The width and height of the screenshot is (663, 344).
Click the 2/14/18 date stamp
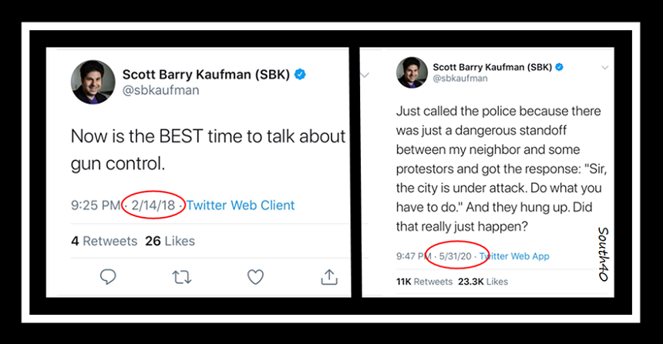point(153,205)
